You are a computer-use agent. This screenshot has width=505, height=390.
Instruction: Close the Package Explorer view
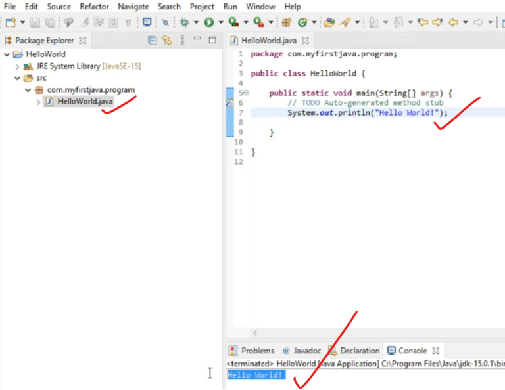[83, 41]
